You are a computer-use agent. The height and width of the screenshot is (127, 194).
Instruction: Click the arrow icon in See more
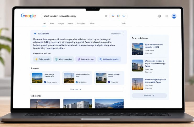153,95
